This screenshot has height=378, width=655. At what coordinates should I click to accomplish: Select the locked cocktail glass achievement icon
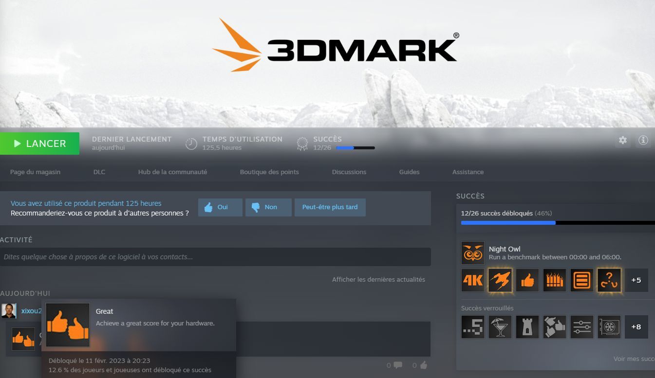tap(500, 327)
